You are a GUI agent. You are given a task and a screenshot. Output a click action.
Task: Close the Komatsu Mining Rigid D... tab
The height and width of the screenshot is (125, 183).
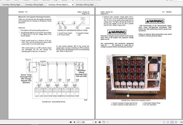pyautogui.click(x=73, y=5)
